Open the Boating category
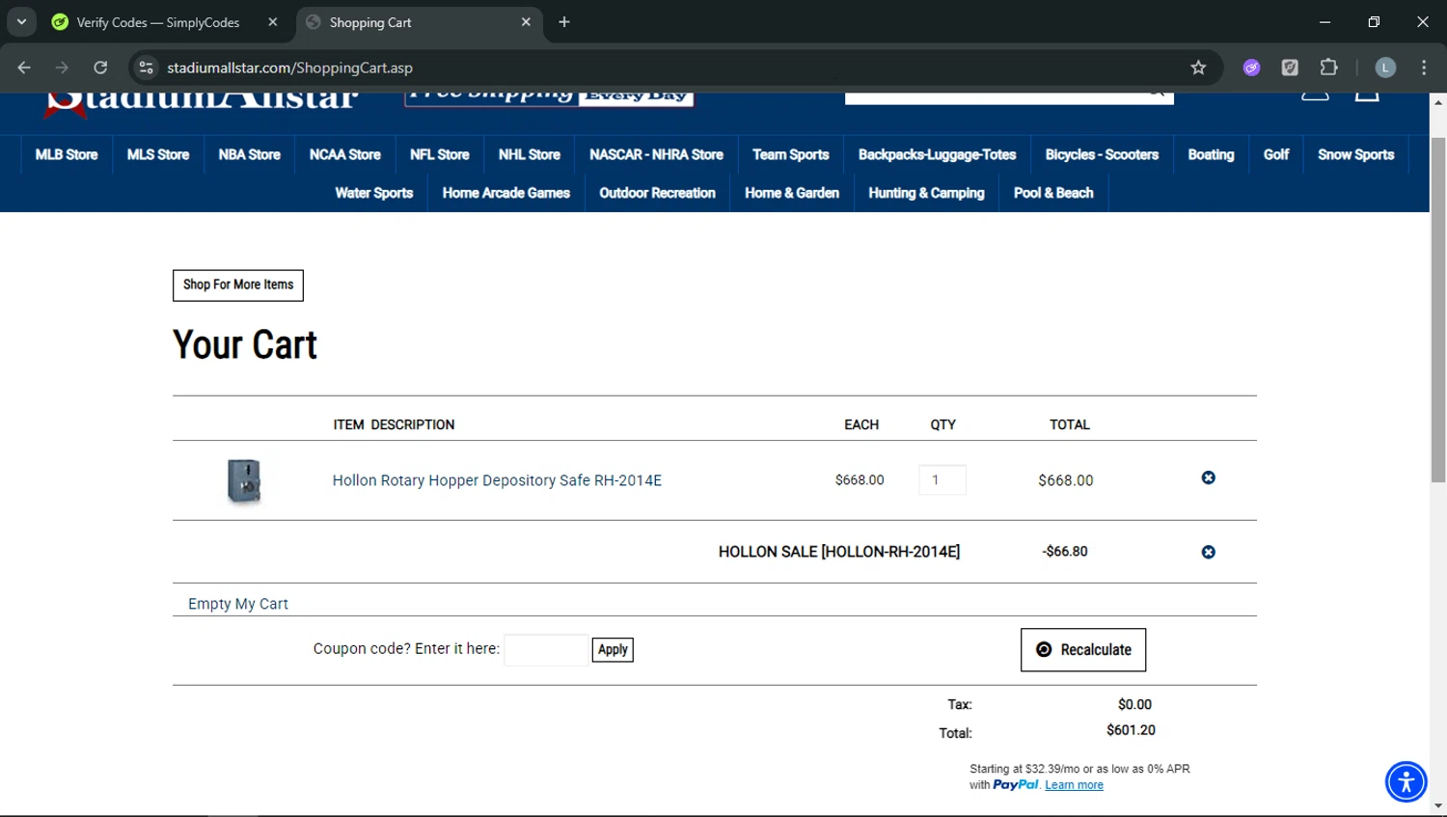Image resolution: width=1447 pixels, height=817 pixels. tap(1211, 154)
